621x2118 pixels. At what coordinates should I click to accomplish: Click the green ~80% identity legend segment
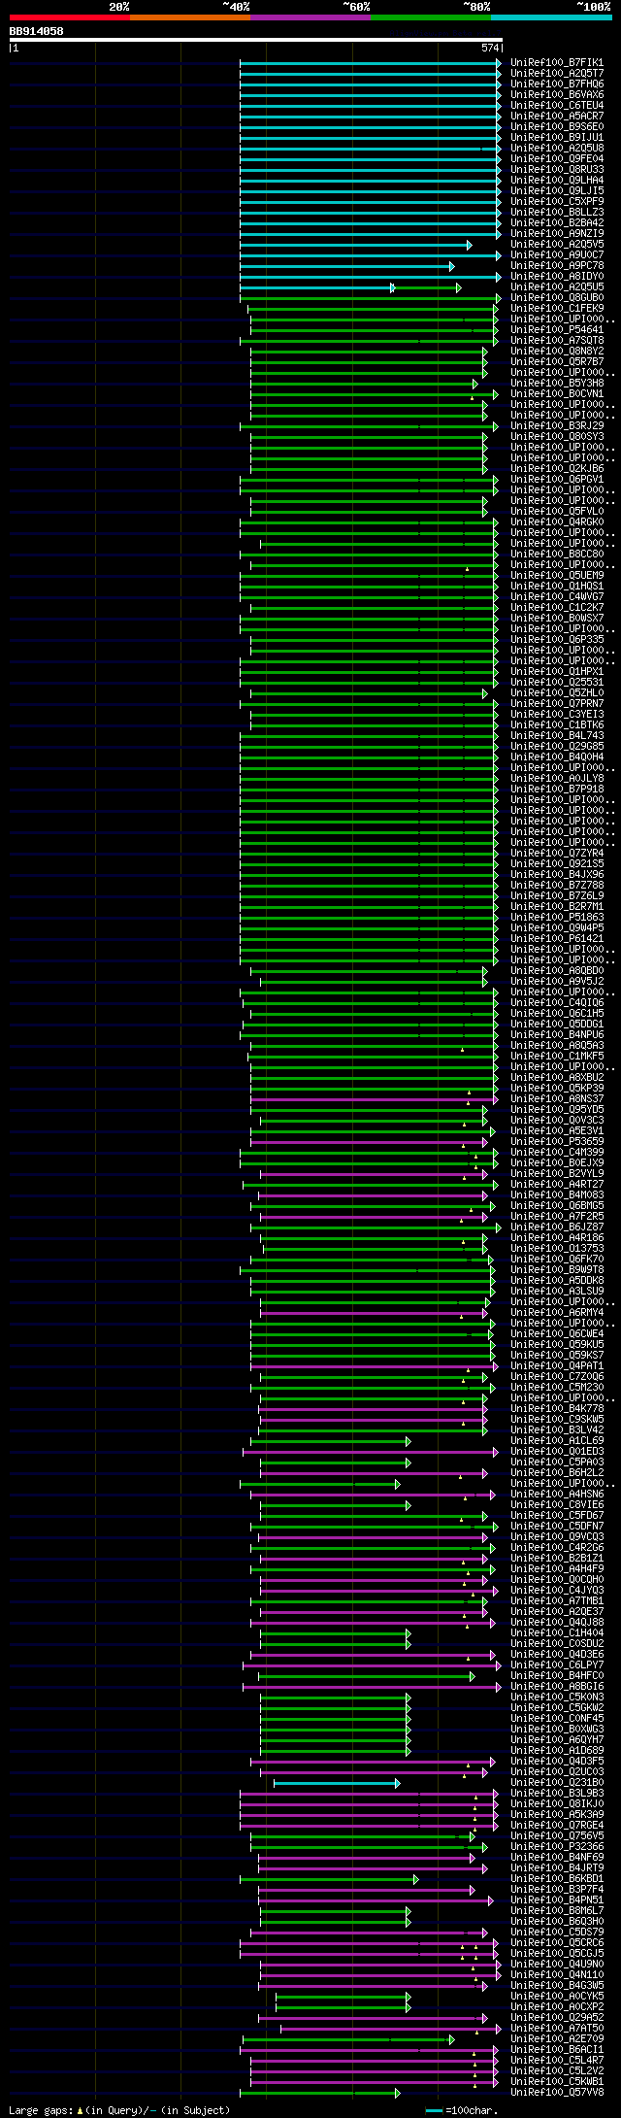(431, 17)
